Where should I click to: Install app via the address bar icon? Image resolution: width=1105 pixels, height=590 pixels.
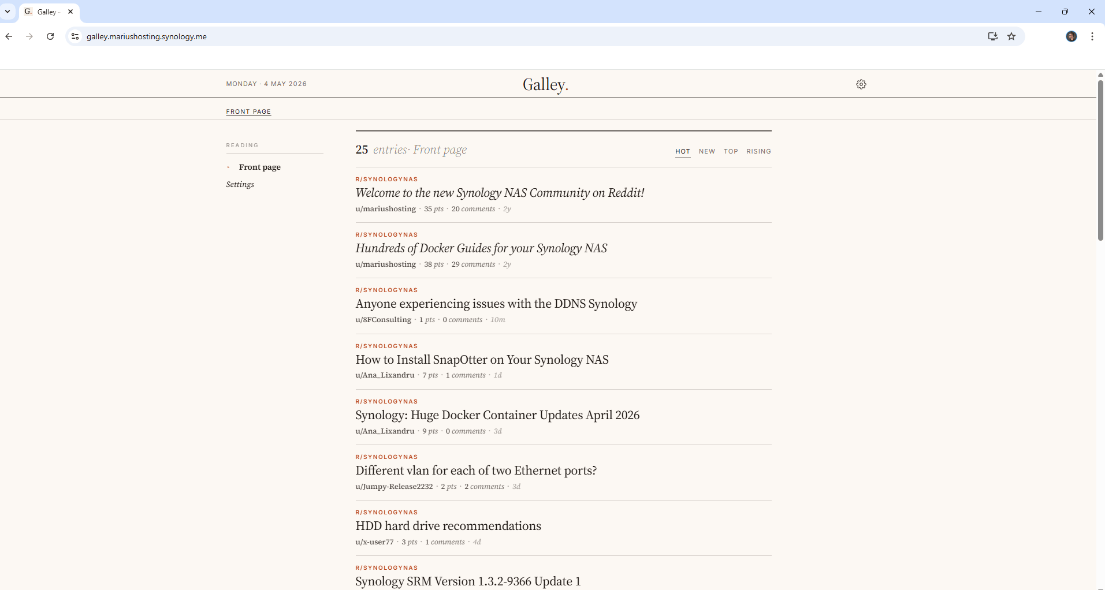click(992, 36)
